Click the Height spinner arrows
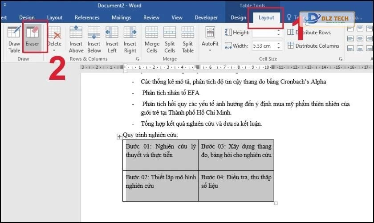The image size is (374, 223). (279, 33)
